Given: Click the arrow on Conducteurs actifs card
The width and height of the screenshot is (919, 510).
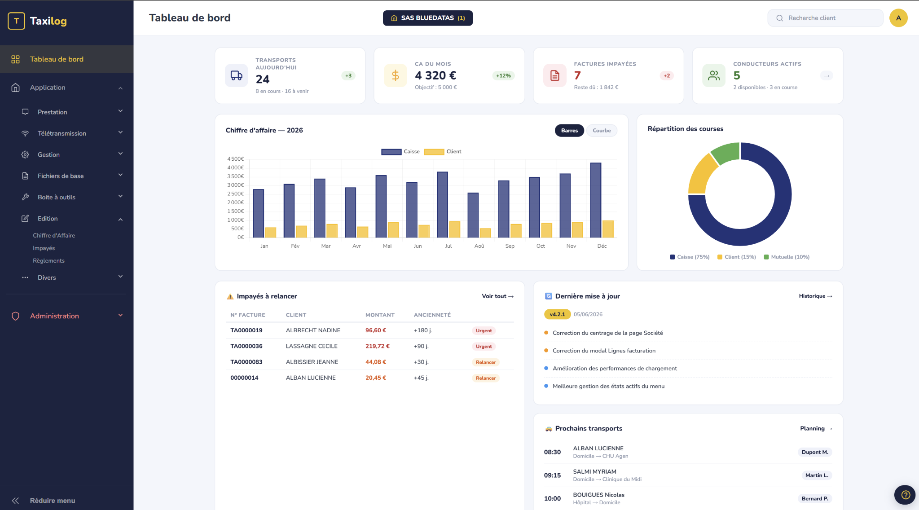Looking at the screenshot, I should click(827, 76).
